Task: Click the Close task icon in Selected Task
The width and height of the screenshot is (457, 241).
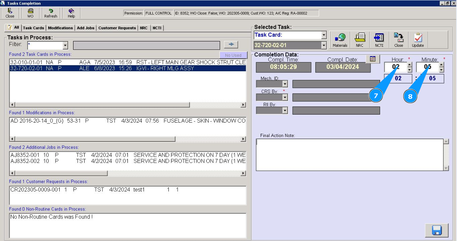Action: click(398, 40)
